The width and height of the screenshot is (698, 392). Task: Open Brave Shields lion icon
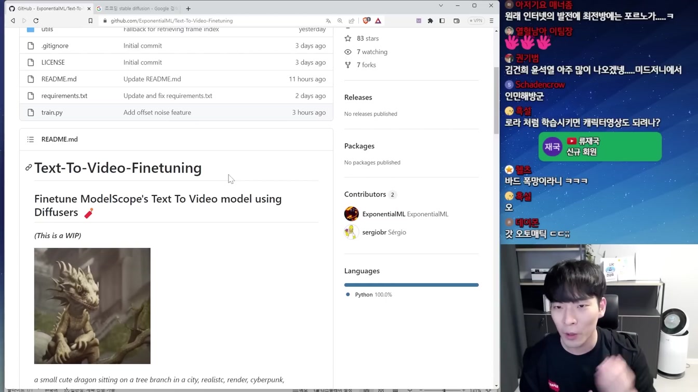coord(367,21)
